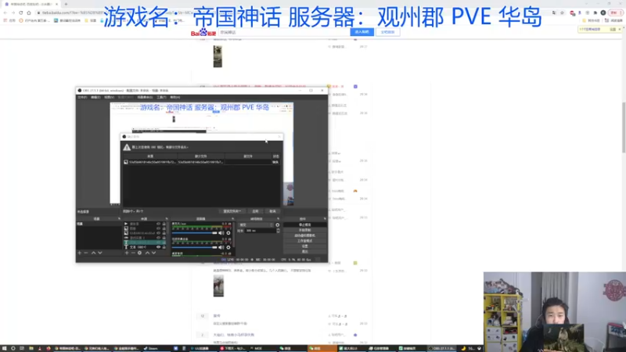The height and width of the screenshot is (352, 626).
Task: Pop out the Scene Transitions dock panel
Action: pos(279,219)
